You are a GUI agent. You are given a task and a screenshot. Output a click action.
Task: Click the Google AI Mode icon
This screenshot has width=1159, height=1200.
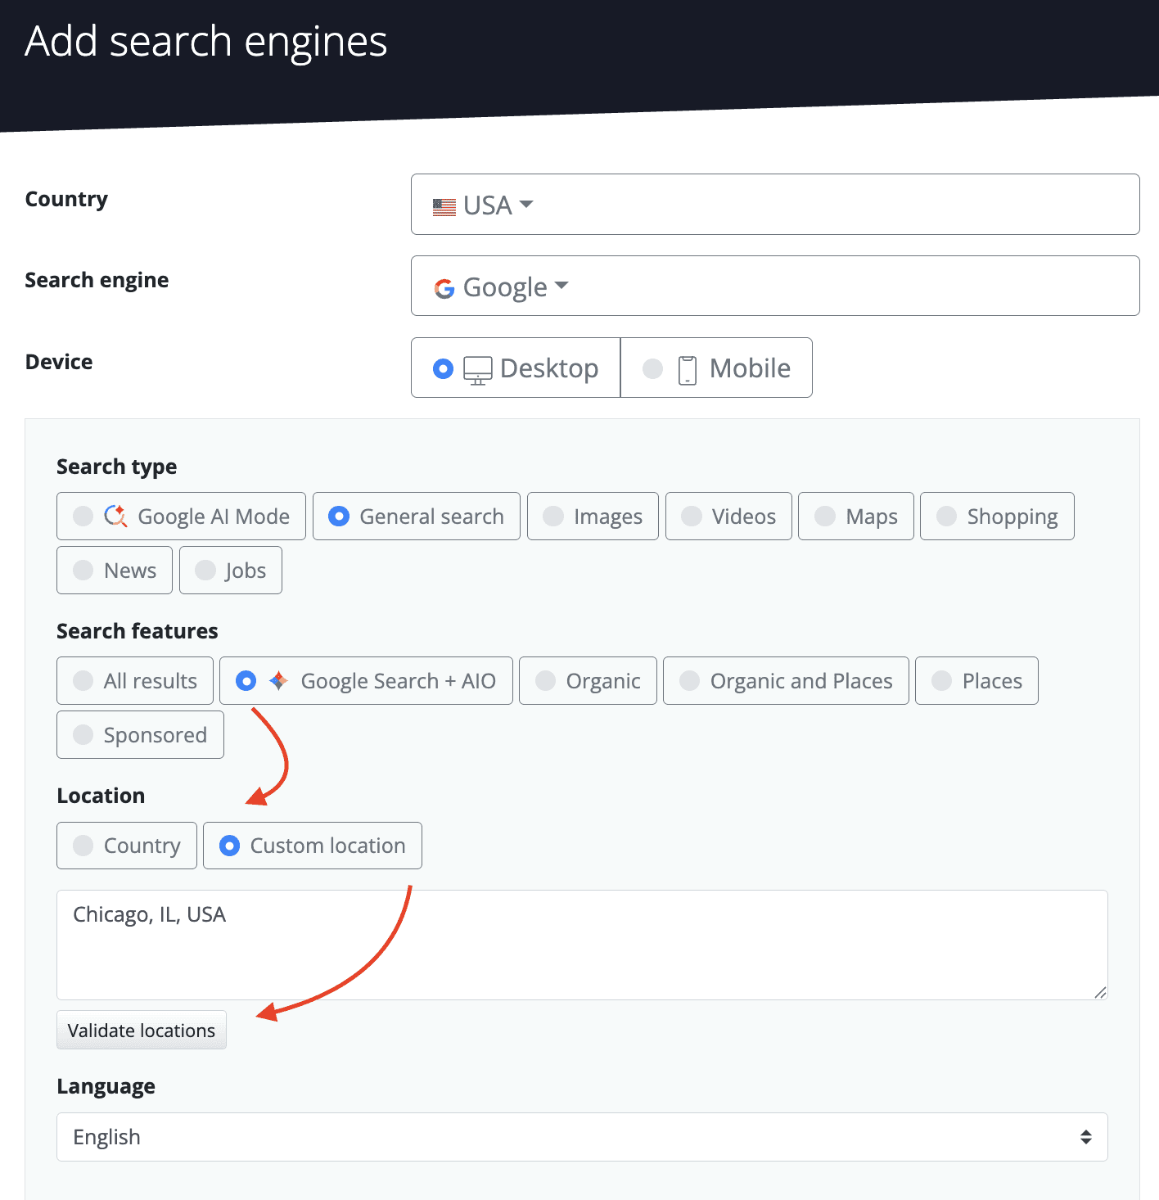point(115,516)
